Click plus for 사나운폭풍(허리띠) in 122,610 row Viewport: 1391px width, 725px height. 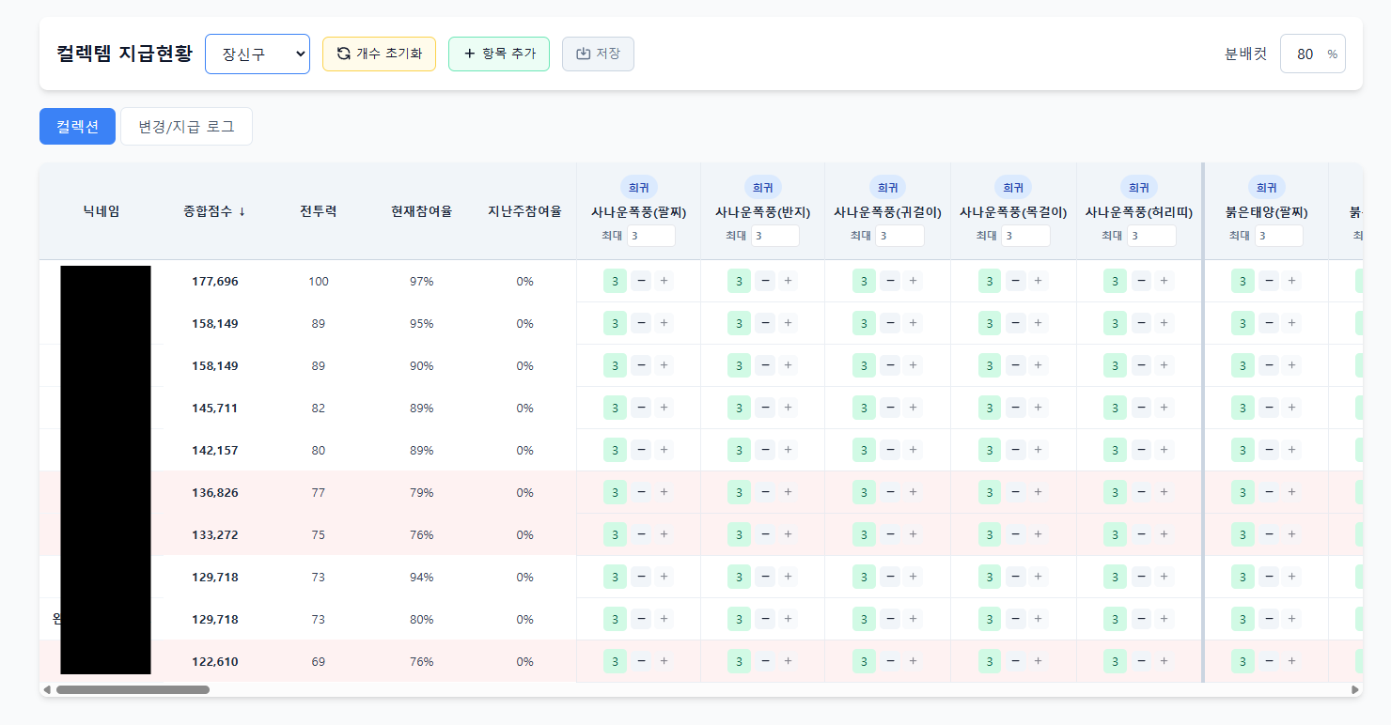click(x=1164, y=661)
